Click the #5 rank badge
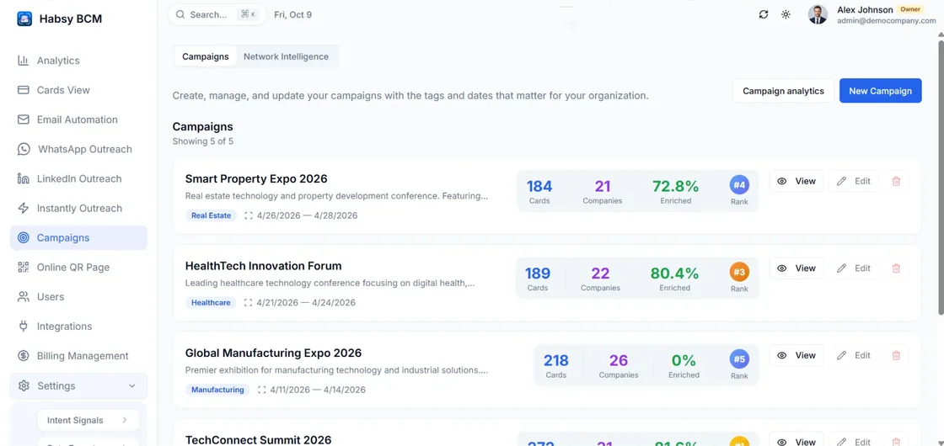The image size is (944, 446). click(x=739, y=358)
